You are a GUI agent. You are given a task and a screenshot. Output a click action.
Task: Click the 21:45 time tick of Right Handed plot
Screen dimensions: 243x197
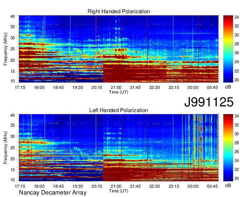tap(135, 87)
